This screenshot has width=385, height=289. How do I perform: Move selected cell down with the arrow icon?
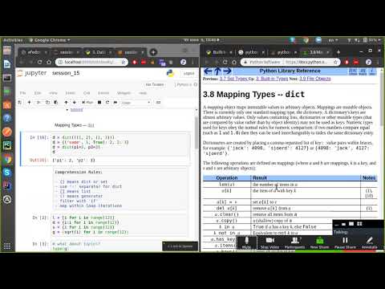tap(75, 102)
